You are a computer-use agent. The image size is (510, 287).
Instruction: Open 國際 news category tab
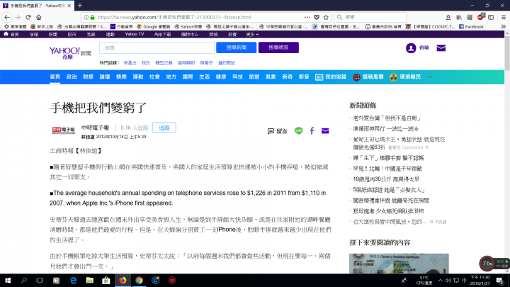188,77
